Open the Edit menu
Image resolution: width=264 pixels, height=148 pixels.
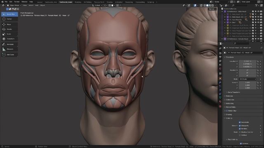pos(11,2)
